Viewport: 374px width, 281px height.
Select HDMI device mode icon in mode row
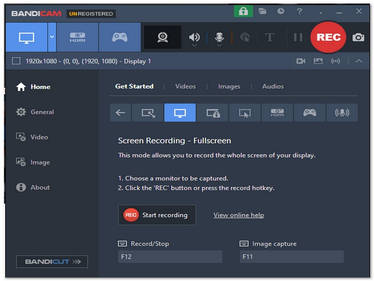pos(277,112)
